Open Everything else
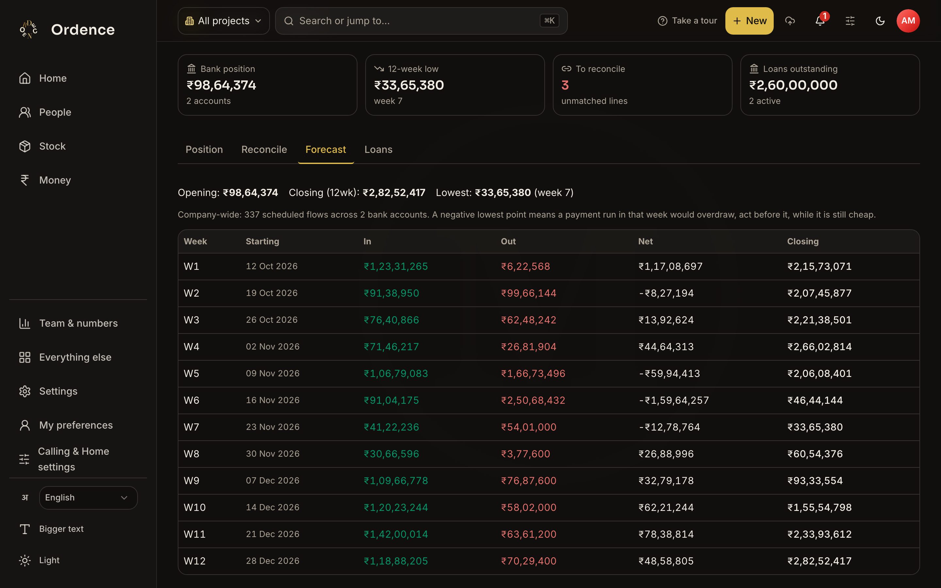941x588 pixels. coord(78,357)
